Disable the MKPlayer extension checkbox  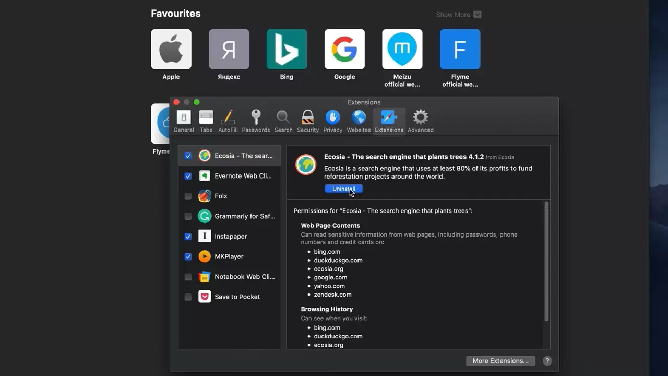[x=188, y=256]
